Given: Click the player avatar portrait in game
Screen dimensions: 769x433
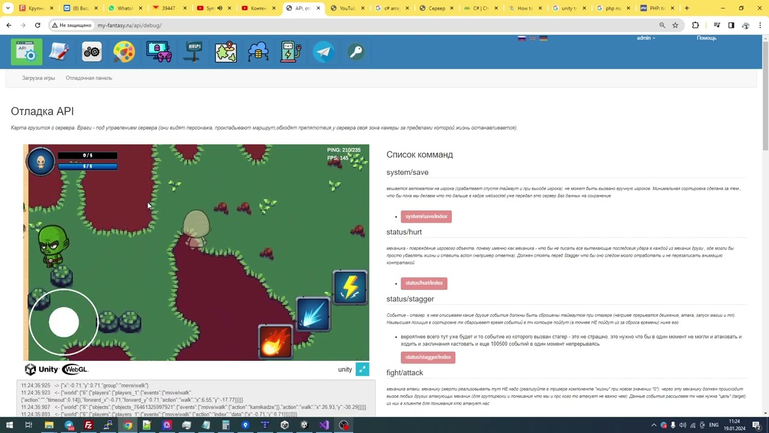Looking at the screenshot, I should 41,161.
